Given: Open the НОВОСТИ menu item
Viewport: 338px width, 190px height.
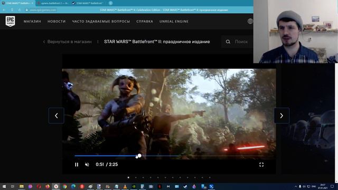Looking at the screenshot, I should [57, 21].
